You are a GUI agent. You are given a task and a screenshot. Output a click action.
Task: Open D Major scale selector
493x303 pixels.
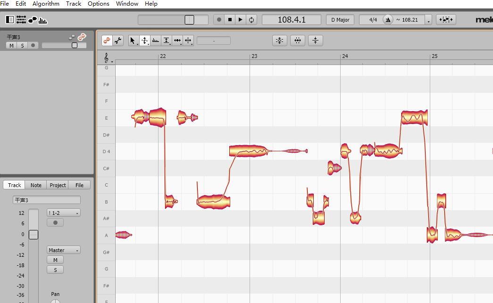point(340,20)
